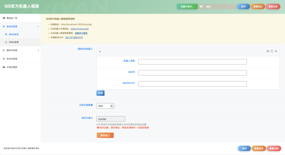285x155 pixels.
Task: Click the footer text 由炙焰开发的QQ官方机器人框架插件项目
Action: click(21, 148)
